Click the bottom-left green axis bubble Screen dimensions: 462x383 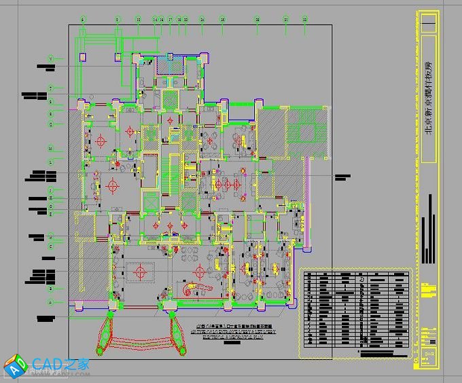point(50,301)
